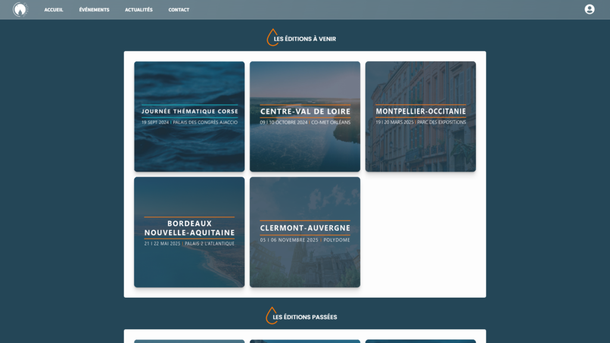Click the 'PALAIS 2 L'ATLANTIQUE' venue text
Viewport: 610px width, 343px height.
pyautogui.click(x=210, y=244)
